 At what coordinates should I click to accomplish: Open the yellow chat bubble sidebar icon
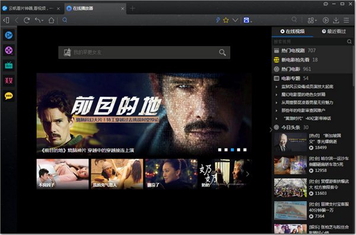9,96
